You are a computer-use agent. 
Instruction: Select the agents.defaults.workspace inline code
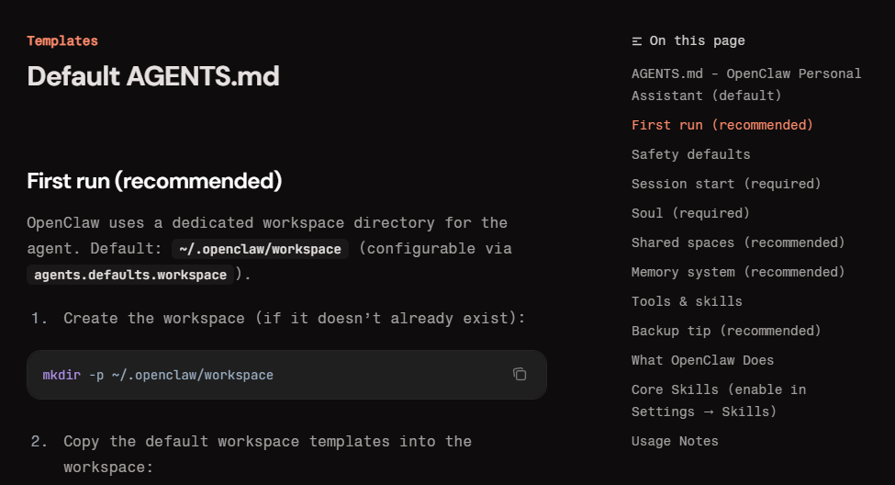coord(130,275)
